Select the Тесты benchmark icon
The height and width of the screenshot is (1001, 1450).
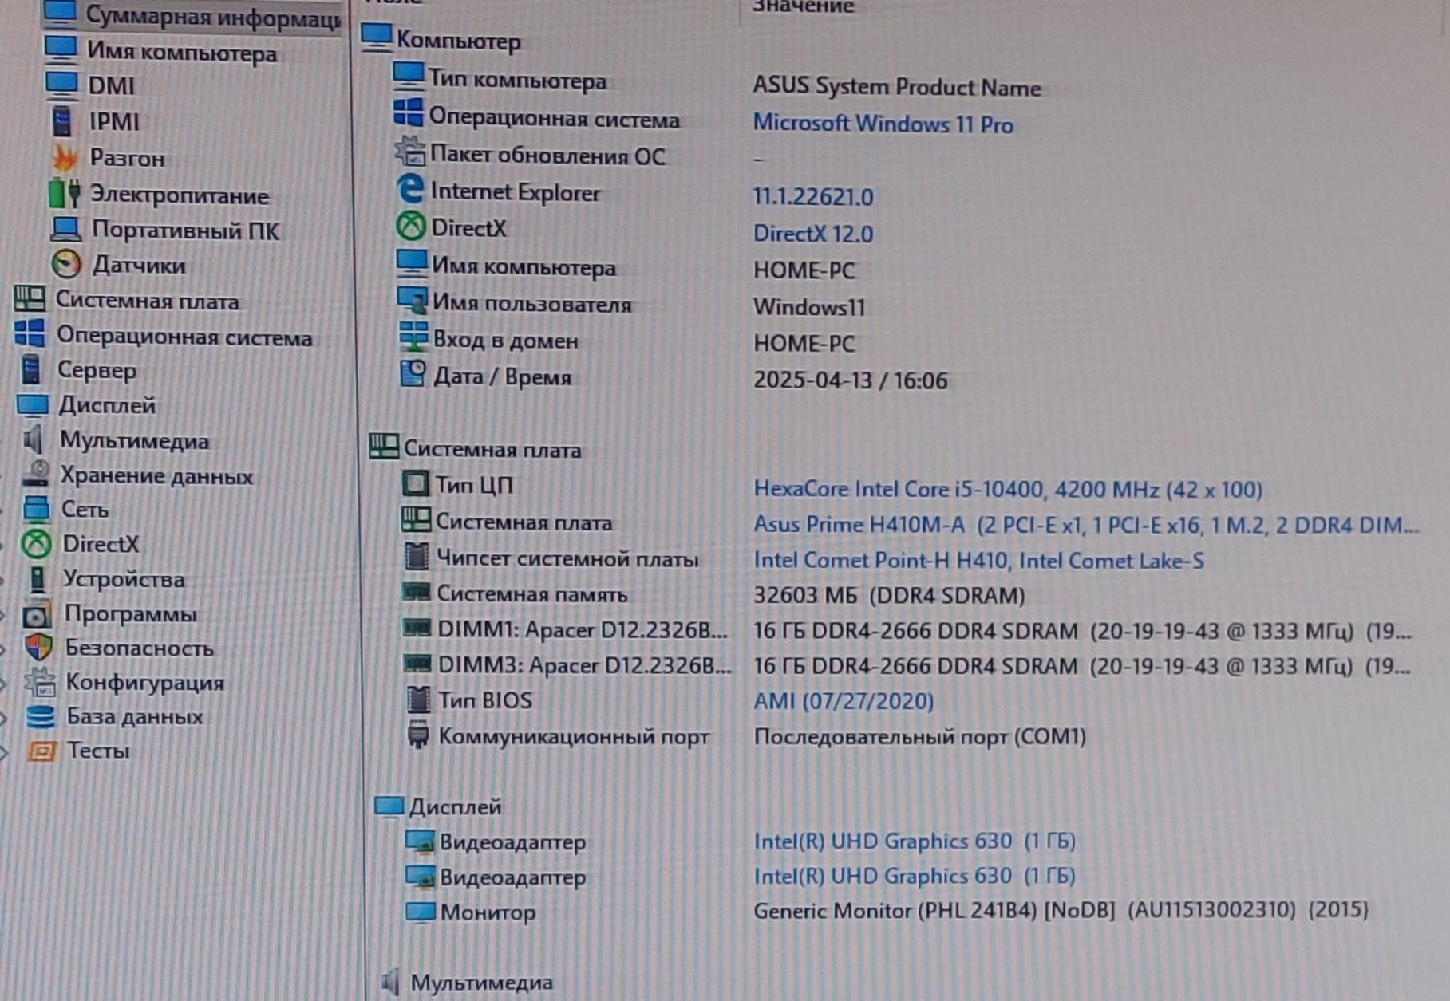pos(41,751)
